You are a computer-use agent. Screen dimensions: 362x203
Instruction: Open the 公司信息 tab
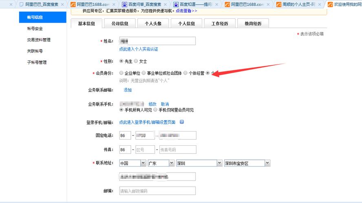point(120,24)
